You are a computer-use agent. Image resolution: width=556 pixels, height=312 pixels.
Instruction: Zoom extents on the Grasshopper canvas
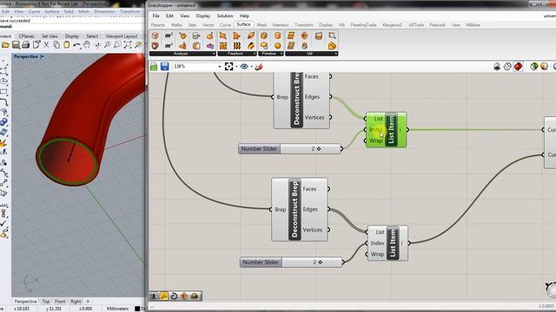[x=229, y=67]
